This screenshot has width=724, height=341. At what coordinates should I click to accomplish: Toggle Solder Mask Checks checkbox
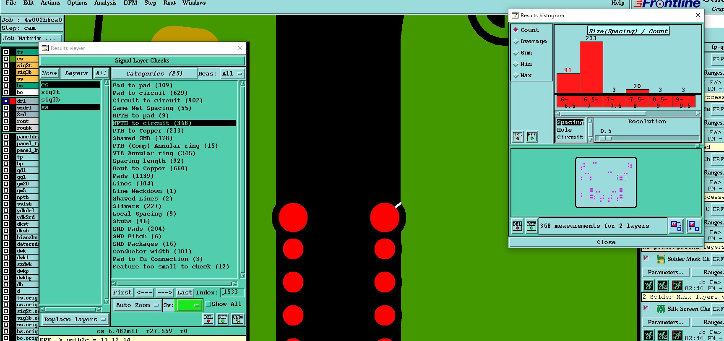[646, 258]
